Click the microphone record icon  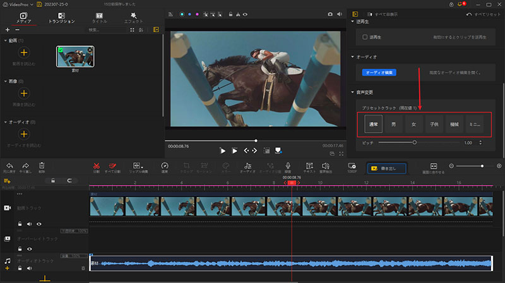pos(288,166)
